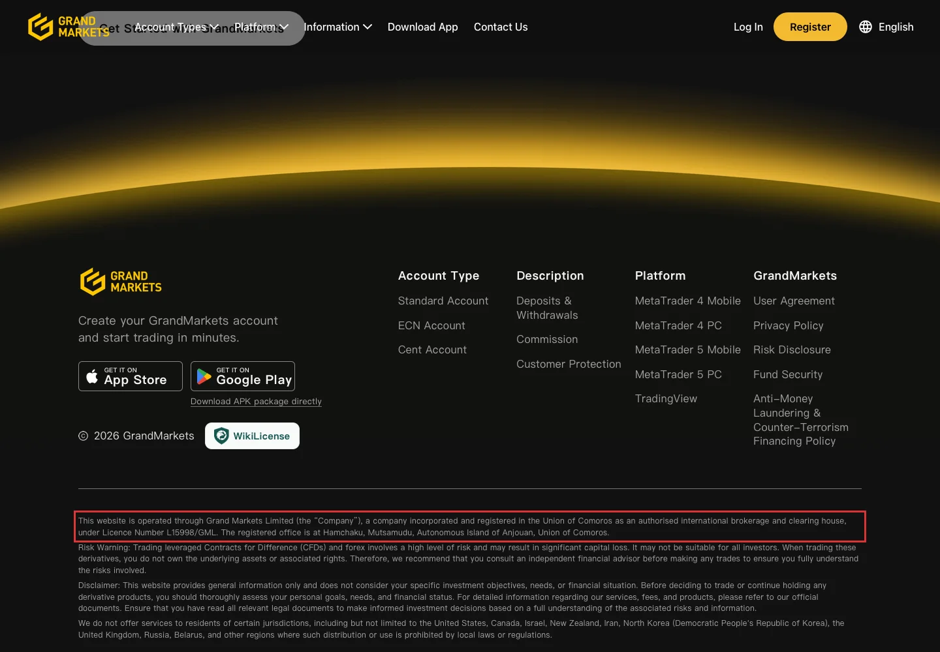Open the TradingView footer link
The width and height of the screenshot is (940, 652).
pyautogui.click(x=666, y=398)
